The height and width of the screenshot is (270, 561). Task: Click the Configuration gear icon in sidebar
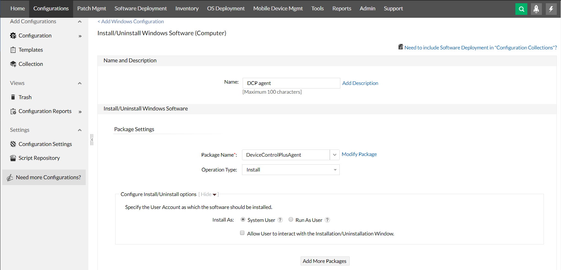click(13, 36)
